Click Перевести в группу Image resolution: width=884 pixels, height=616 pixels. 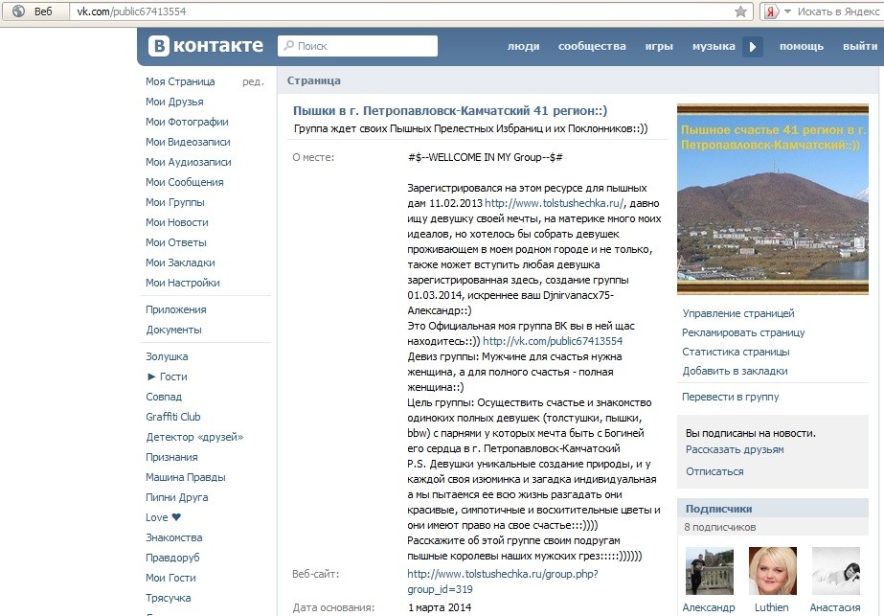pos(730,398)
